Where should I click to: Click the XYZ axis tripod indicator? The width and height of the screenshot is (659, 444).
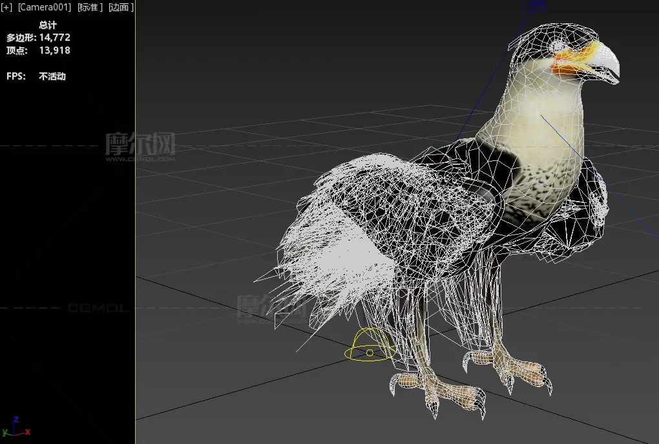(16, 427)
